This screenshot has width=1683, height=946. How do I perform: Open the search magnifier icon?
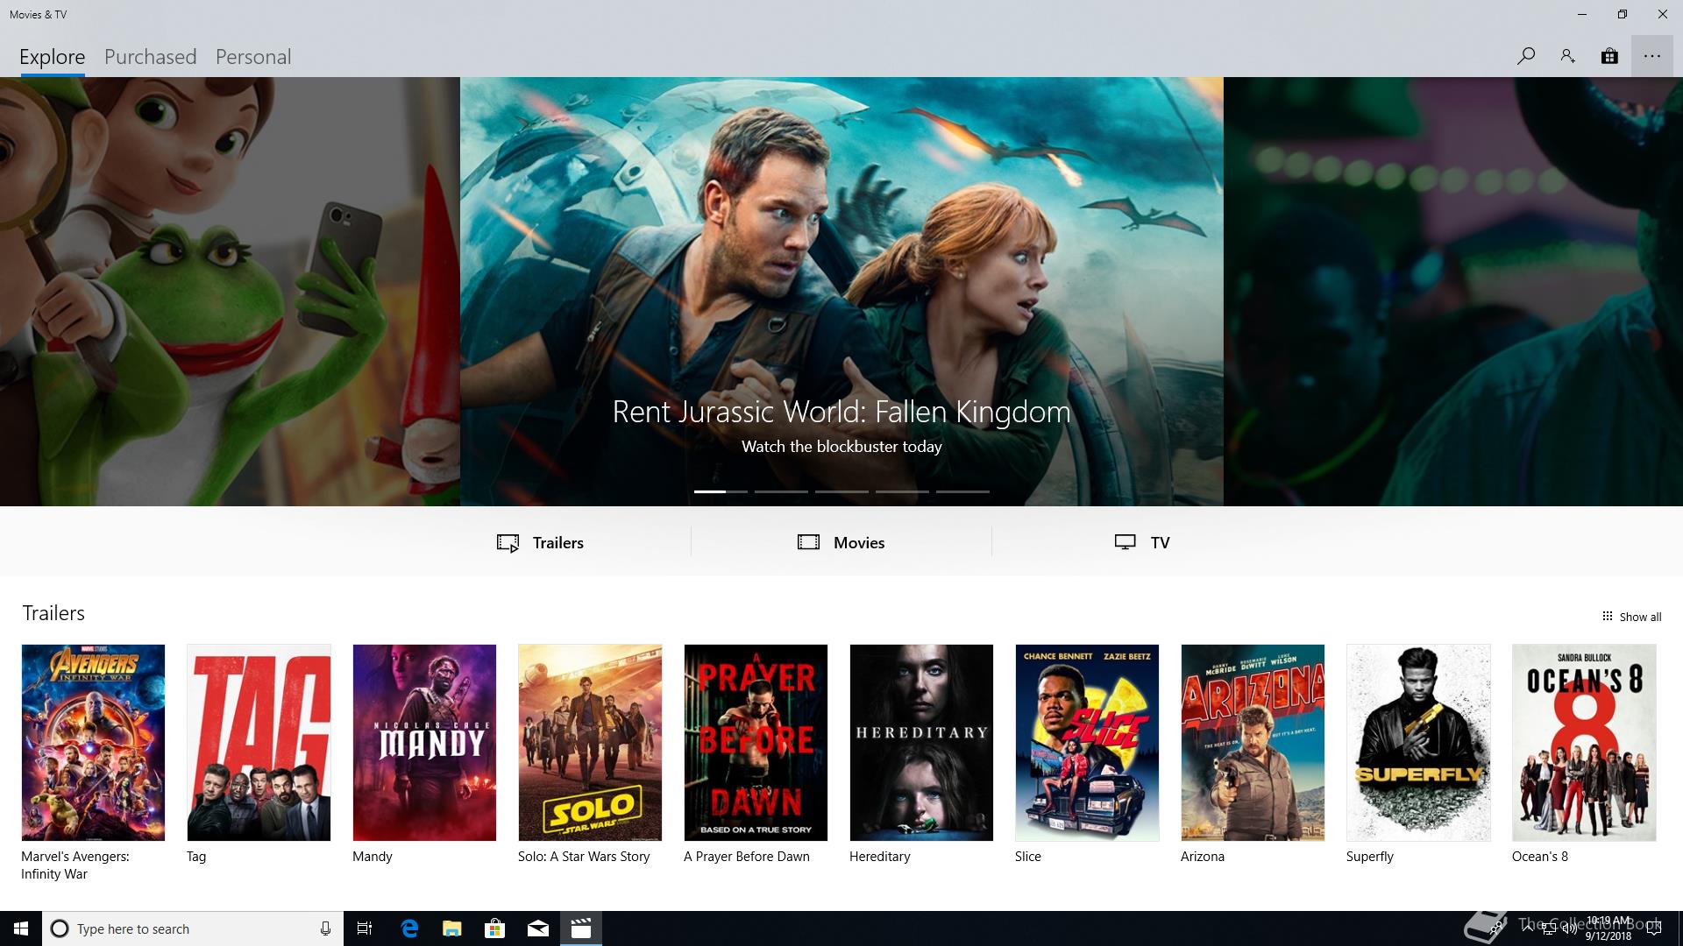(1526, 56)
